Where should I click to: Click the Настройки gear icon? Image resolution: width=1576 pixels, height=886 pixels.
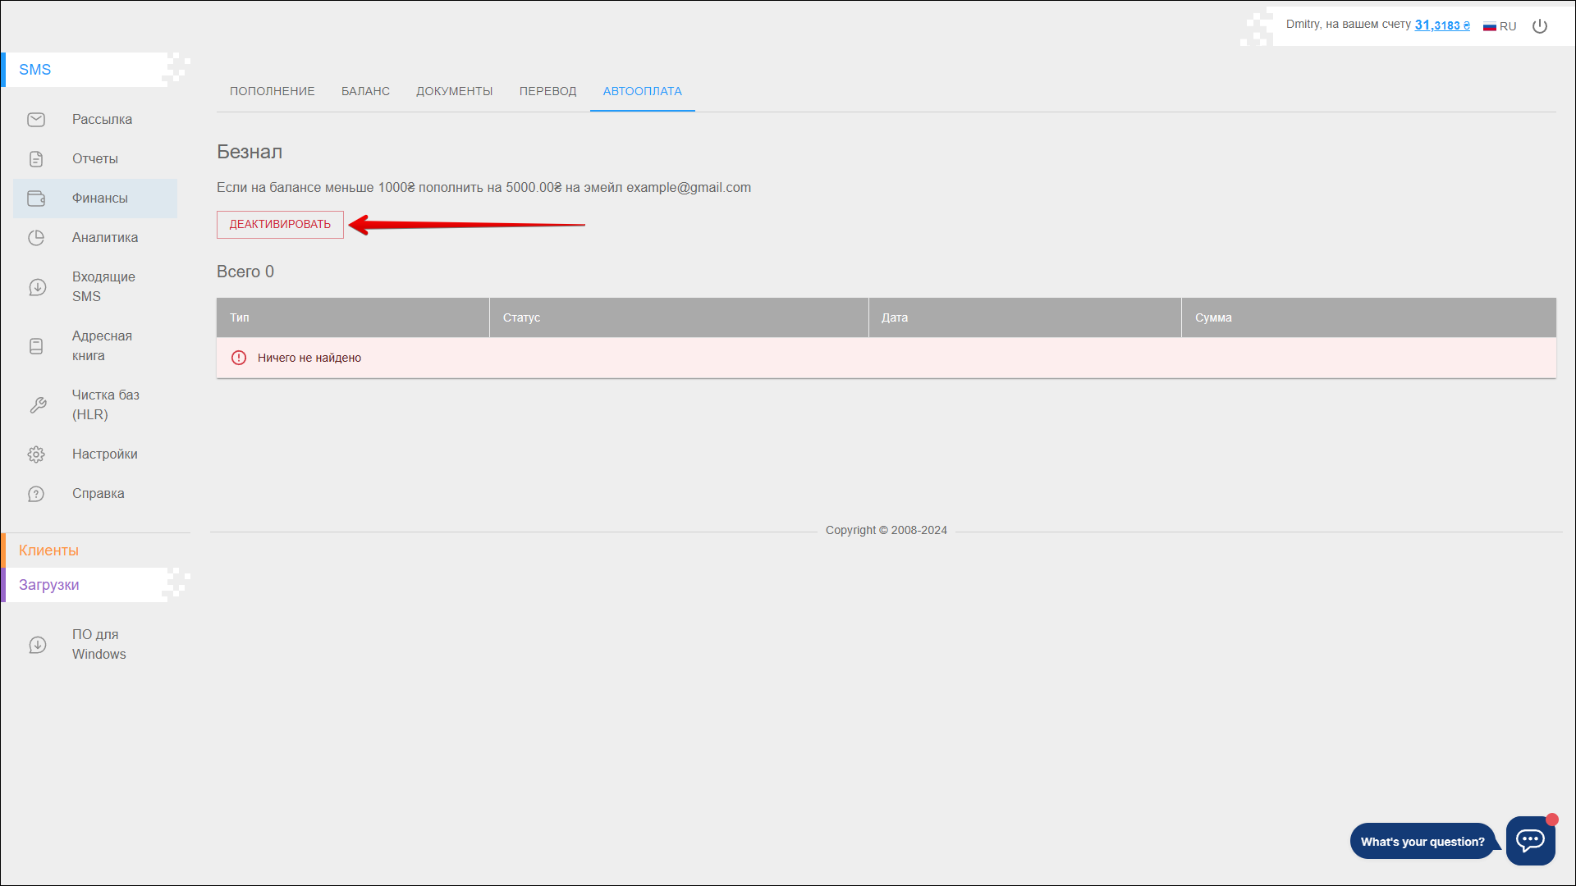click(x=36, y=454)
